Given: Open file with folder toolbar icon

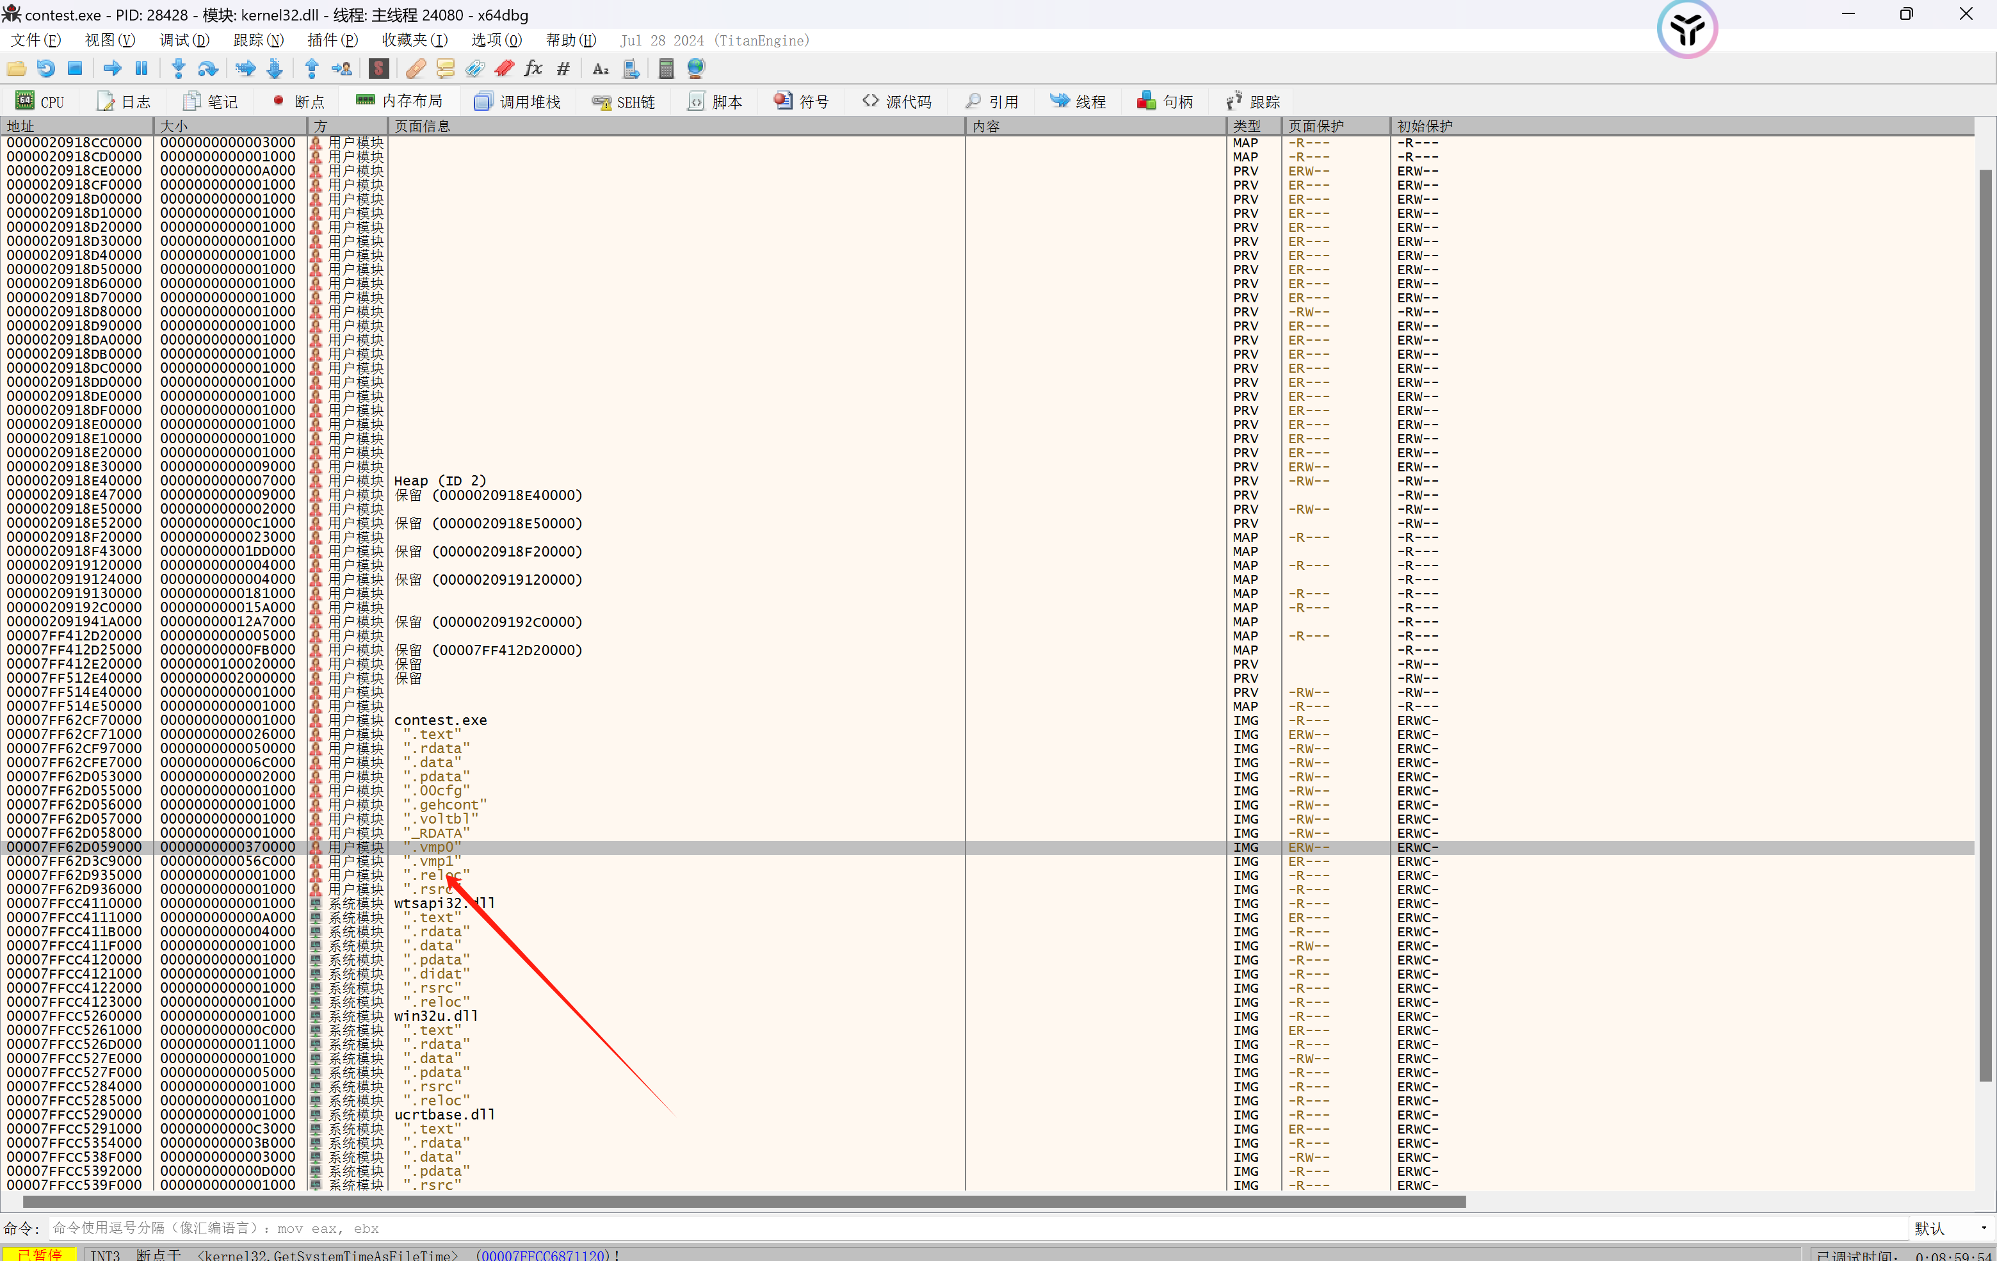Looking at the screenshot, I should point(16,69).
